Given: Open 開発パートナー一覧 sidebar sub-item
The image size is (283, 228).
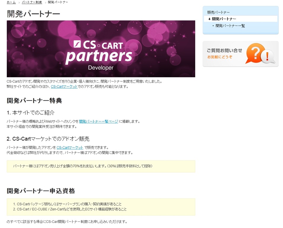Looking at the screenshot, I should (x=230, y=26).
